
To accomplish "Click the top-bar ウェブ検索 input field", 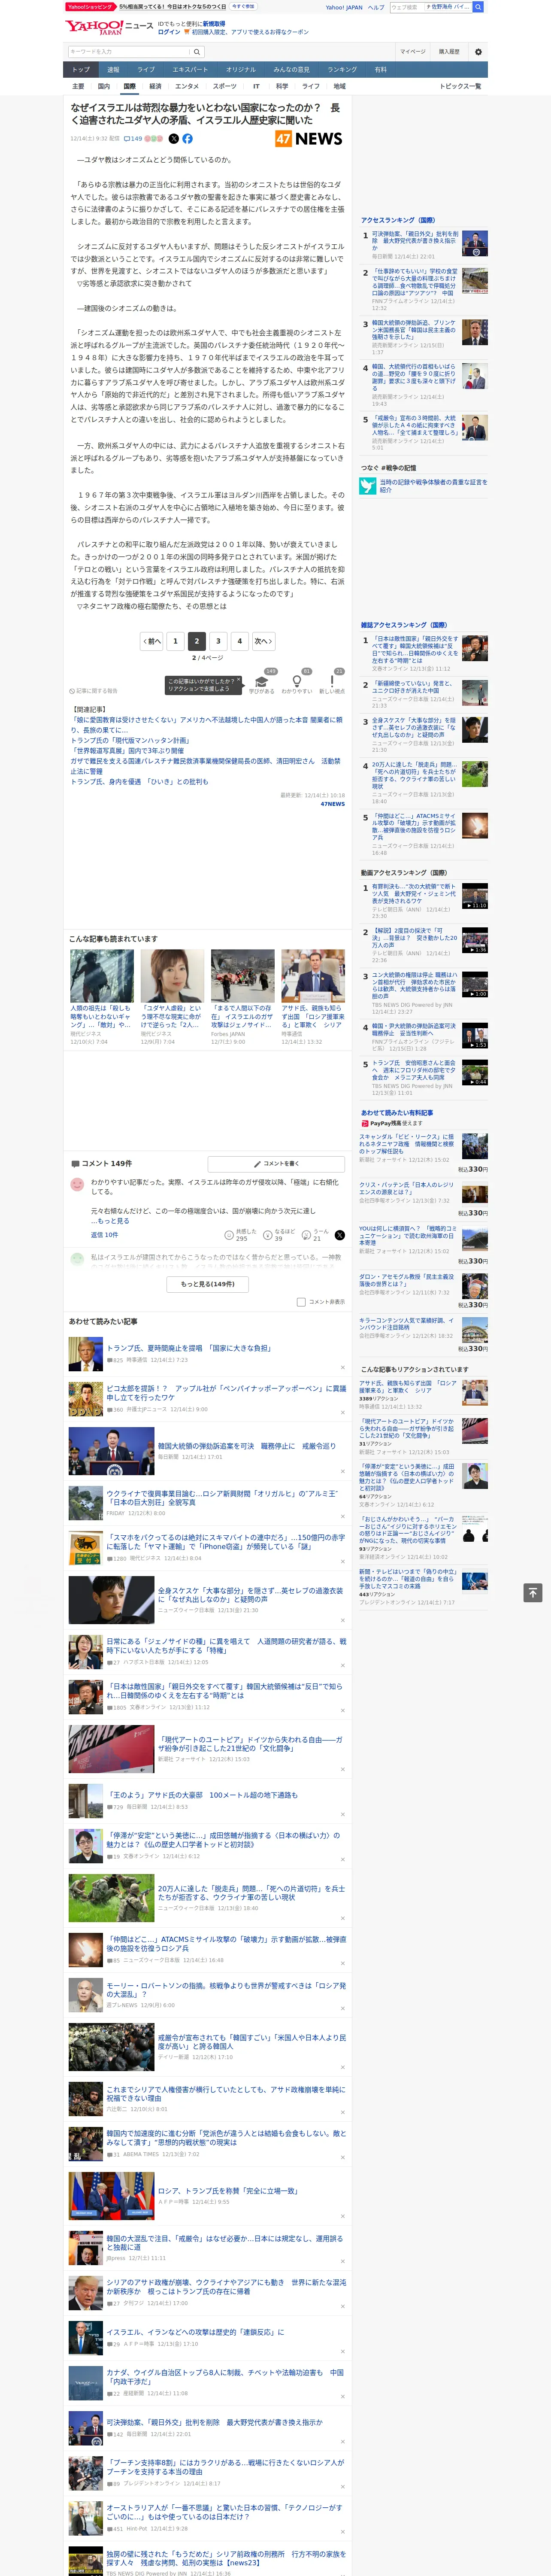I will click(x=430, y=7).
